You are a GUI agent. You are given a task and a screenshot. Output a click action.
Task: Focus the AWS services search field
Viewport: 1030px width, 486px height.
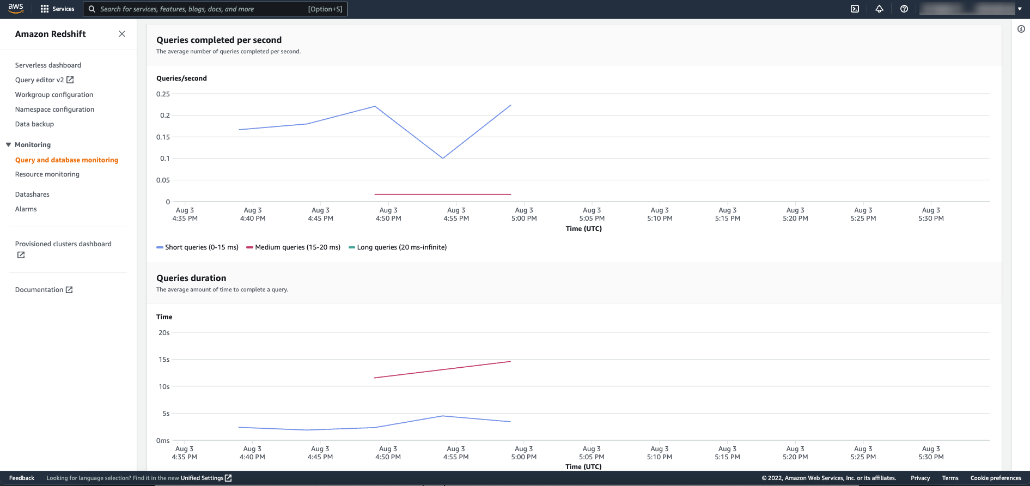(x=215, y=9)
